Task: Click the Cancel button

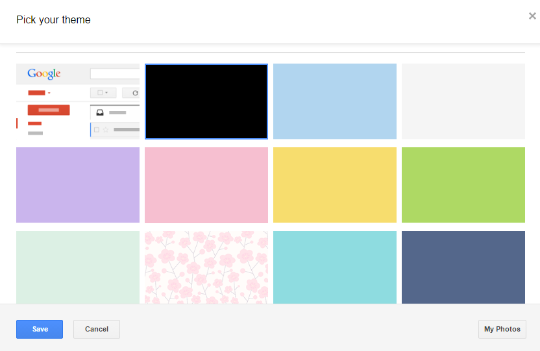Action: [97, 329]
